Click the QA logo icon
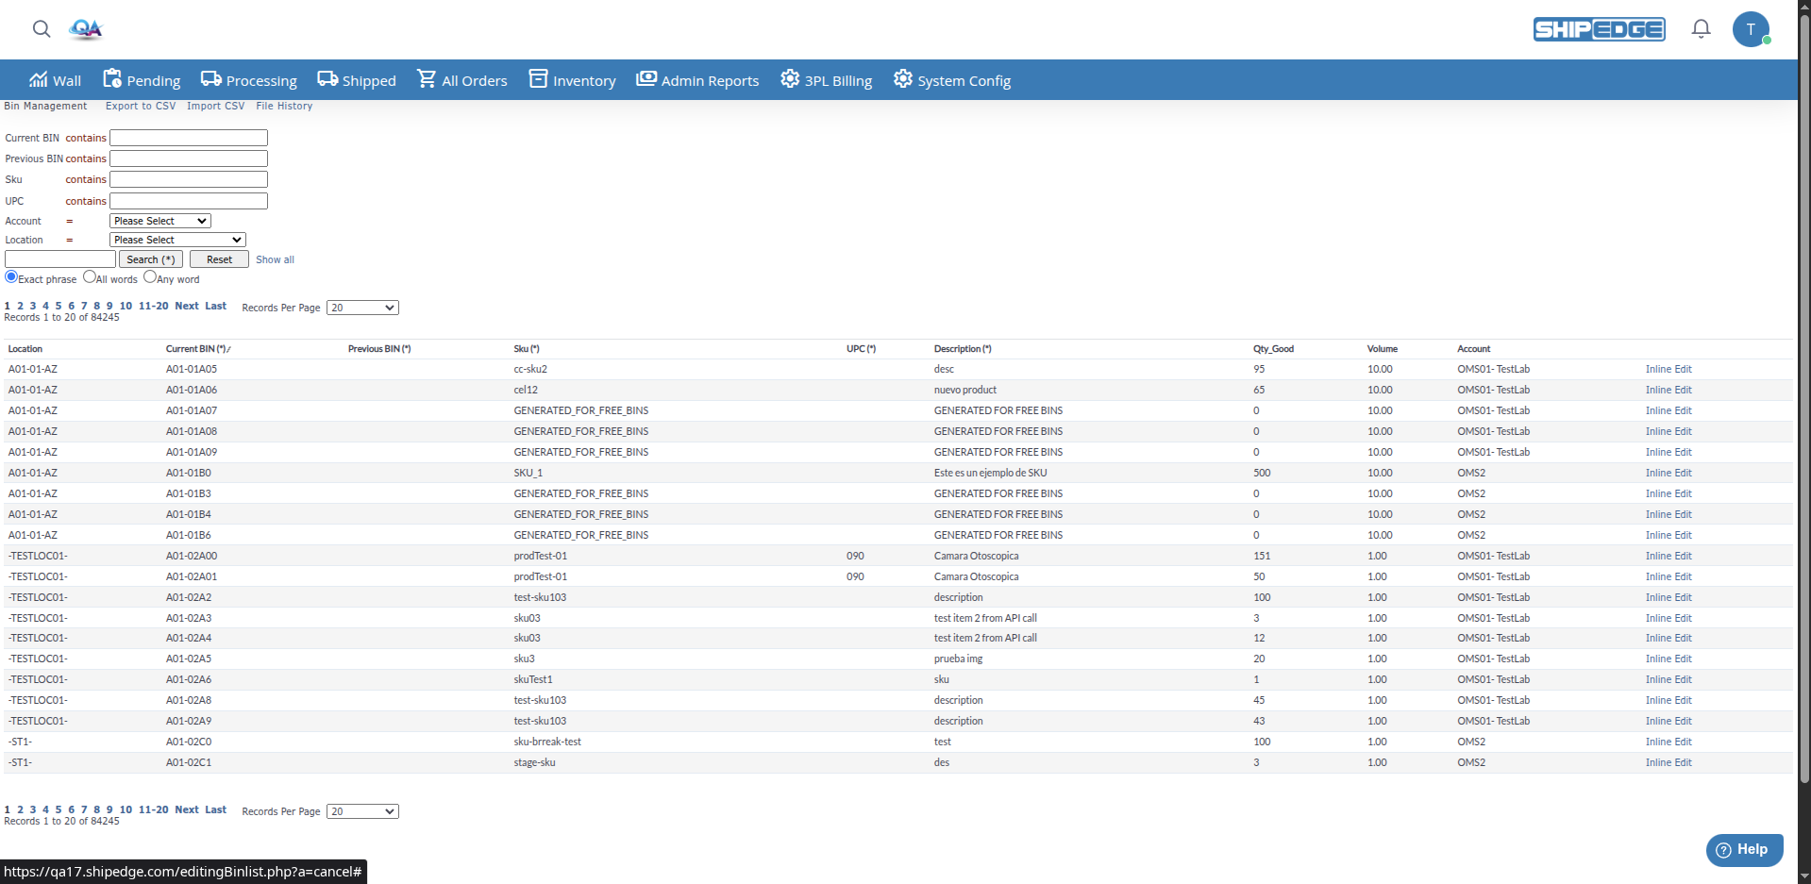 (x=86, y=29)
